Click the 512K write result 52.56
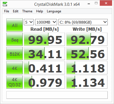 tap(87, 54)
